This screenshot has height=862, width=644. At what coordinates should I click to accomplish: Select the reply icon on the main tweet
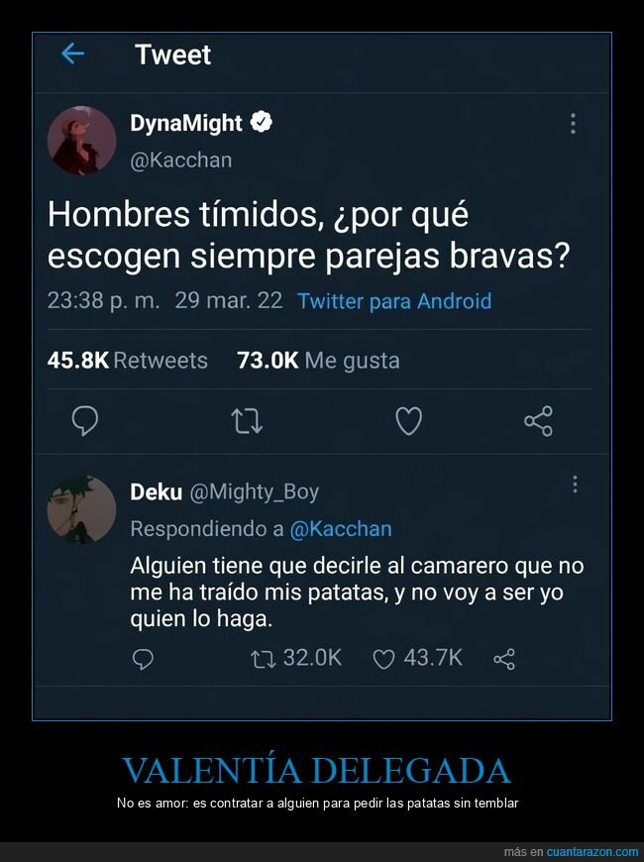point(84,421)
